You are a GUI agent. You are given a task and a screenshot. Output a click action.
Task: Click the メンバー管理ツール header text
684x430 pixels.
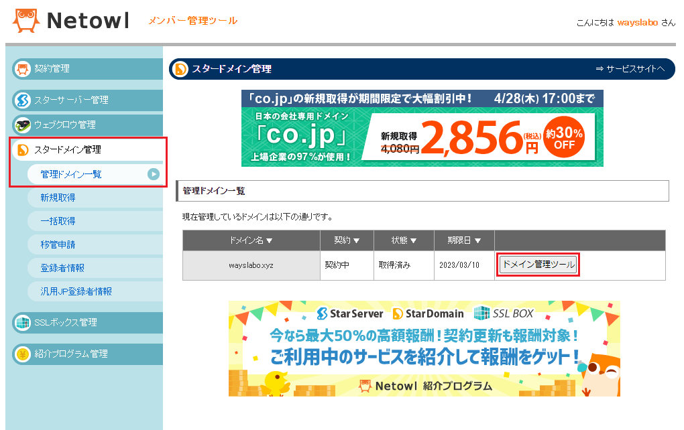193,21
